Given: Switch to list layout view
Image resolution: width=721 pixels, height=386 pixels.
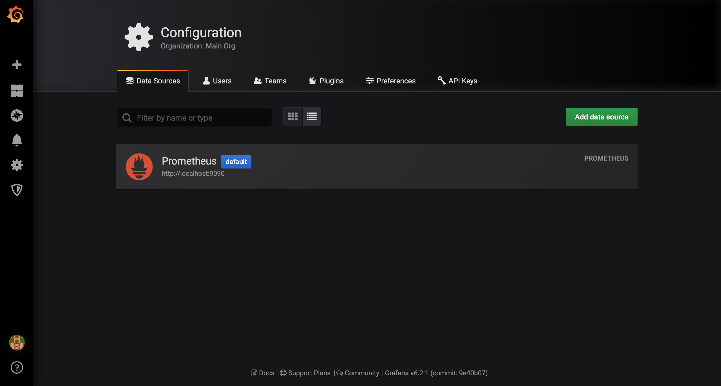Looking at the screenshot, I should [312, 116].
